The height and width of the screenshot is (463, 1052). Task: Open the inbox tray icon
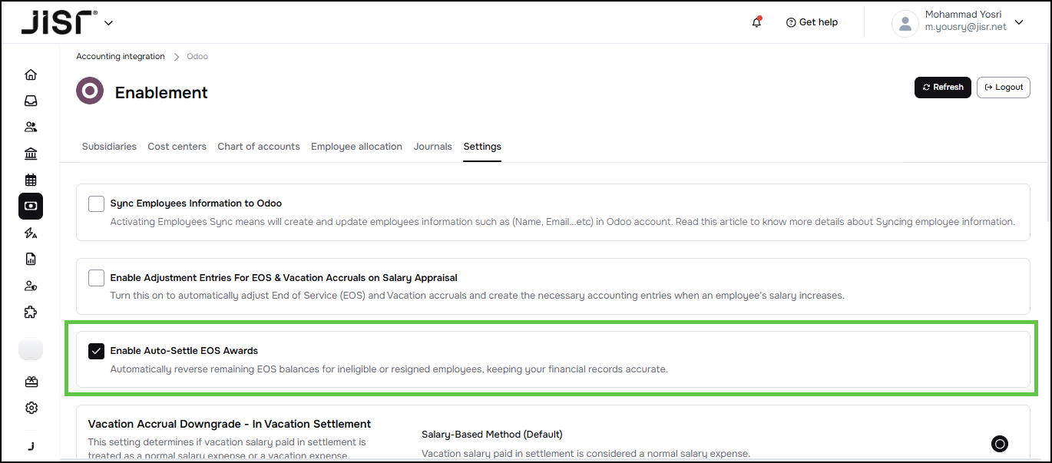tap(31, 101)
